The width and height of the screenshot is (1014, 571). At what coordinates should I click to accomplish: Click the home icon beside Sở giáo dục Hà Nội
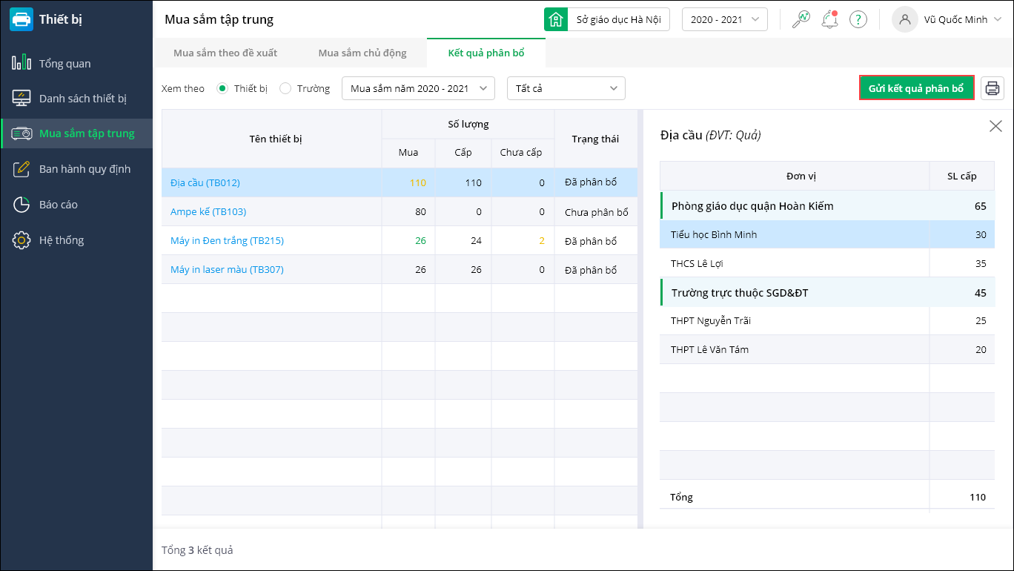[556, 20]
